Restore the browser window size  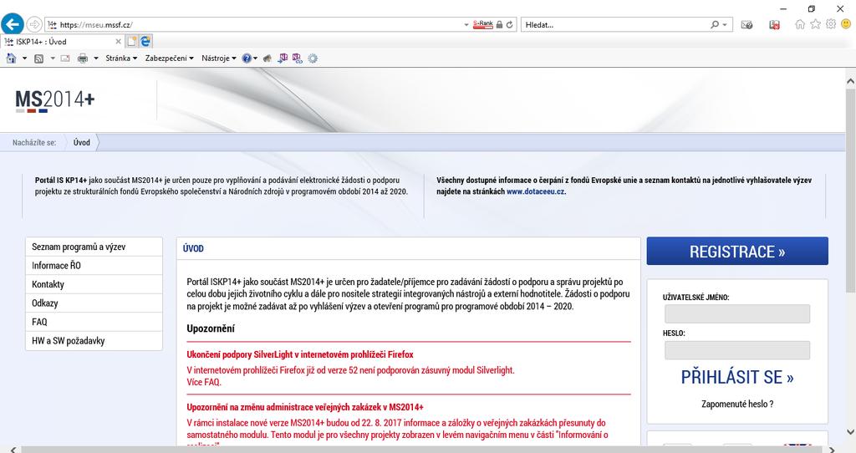(811, 8)
